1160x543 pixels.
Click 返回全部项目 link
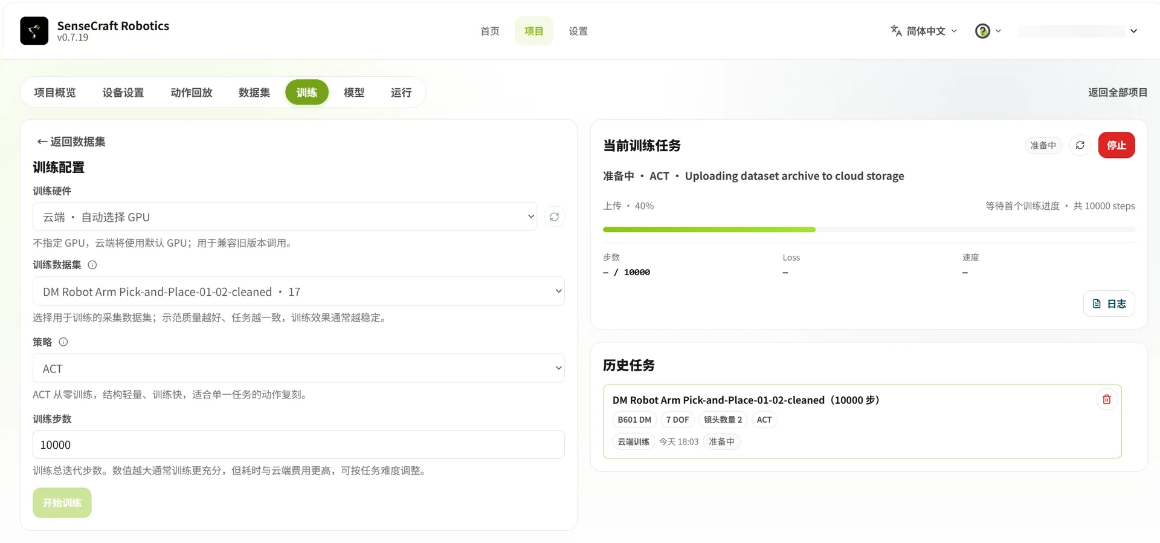point(1118,93)
